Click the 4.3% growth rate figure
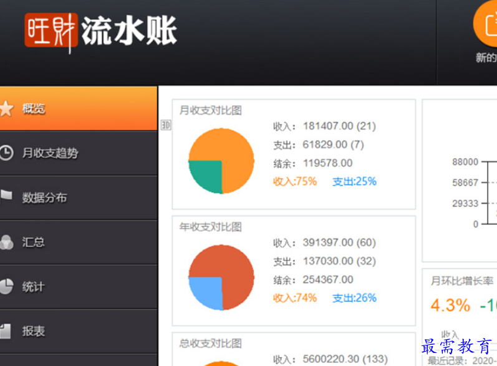 tap(450, 306)
